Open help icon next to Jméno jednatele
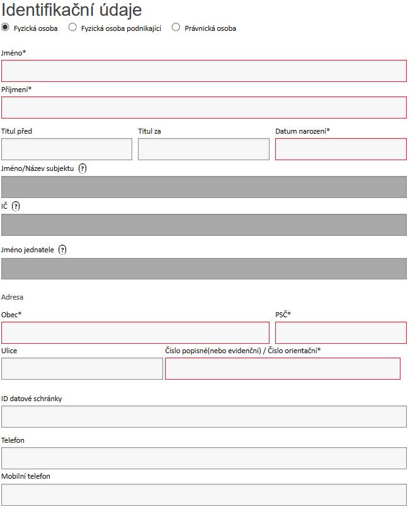Image resolution: width=410 pixels, height=509 pixels. point(62,250)
